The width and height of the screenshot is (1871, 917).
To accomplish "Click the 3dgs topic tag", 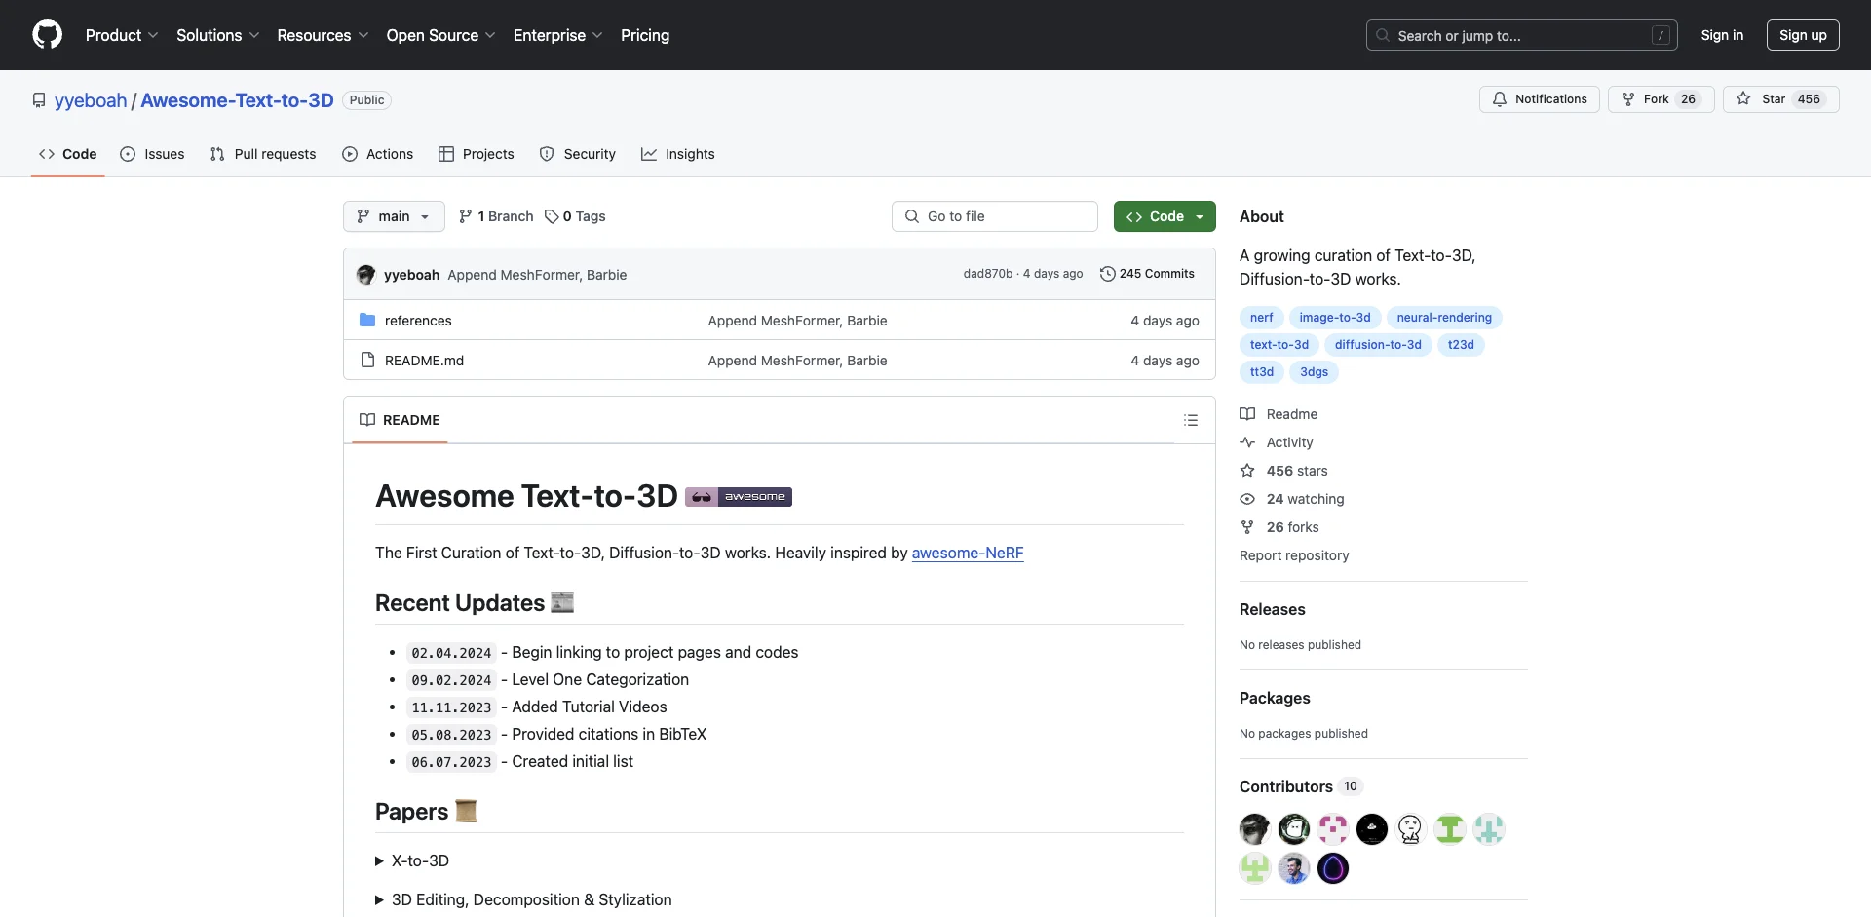I will (x=1314, y=372).
